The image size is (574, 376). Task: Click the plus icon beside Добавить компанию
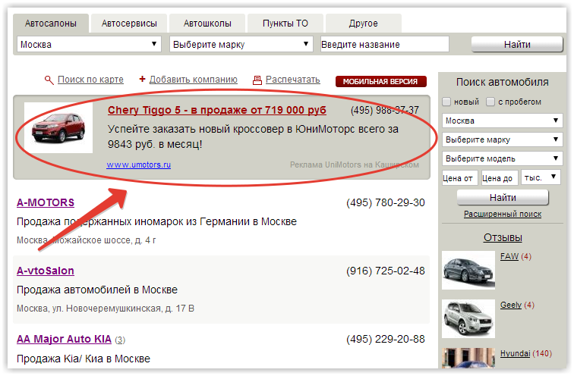(x=143, y=79)
